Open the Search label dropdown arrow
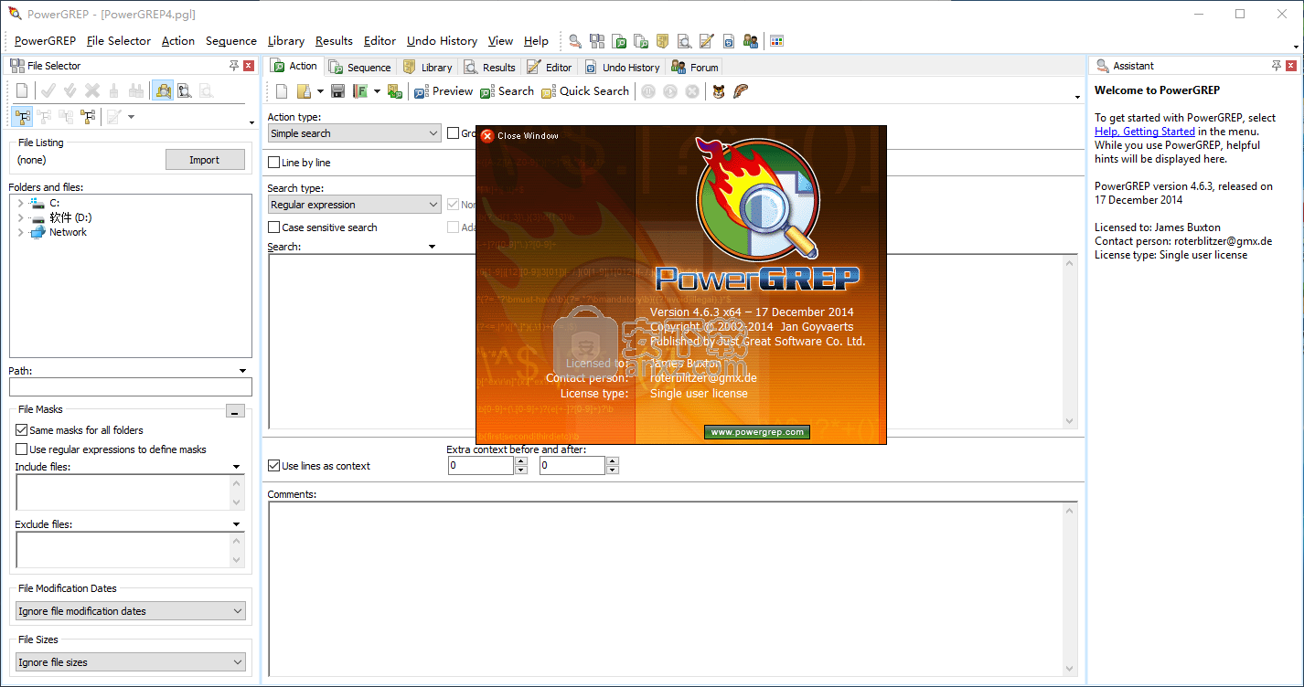This screenshot has width=1304, height=687. [432, 247]
